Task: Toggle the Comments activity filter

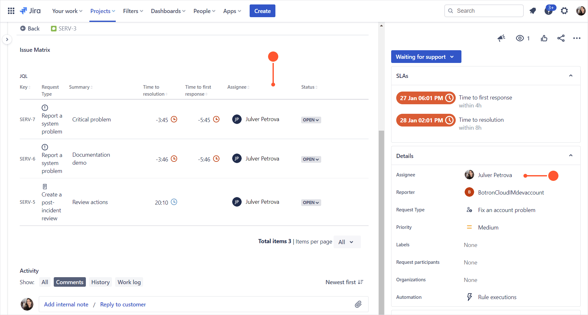Action: click(x=70, y=282)
